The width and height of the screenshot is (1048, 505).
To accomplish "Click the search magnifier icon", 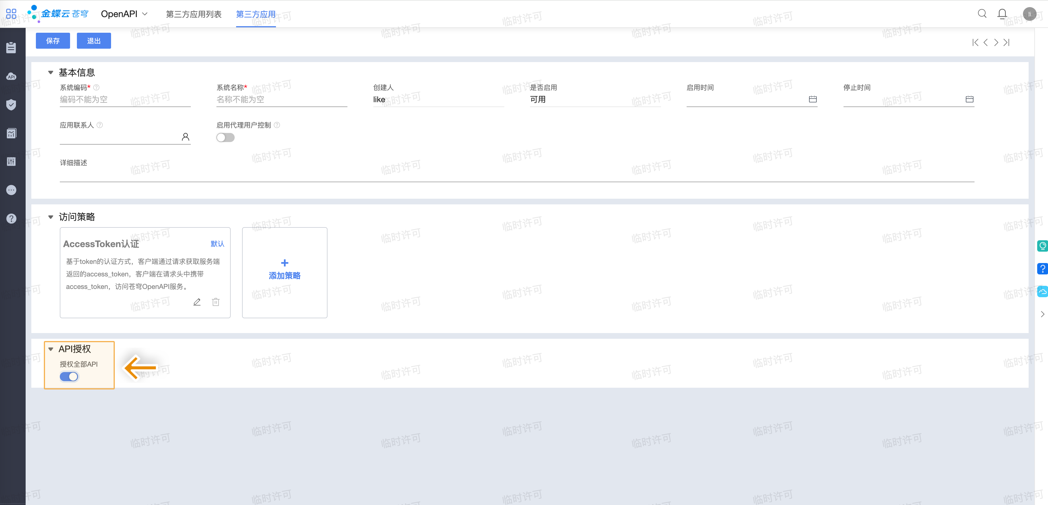I will pyautogui.click(x=982, y=14).
